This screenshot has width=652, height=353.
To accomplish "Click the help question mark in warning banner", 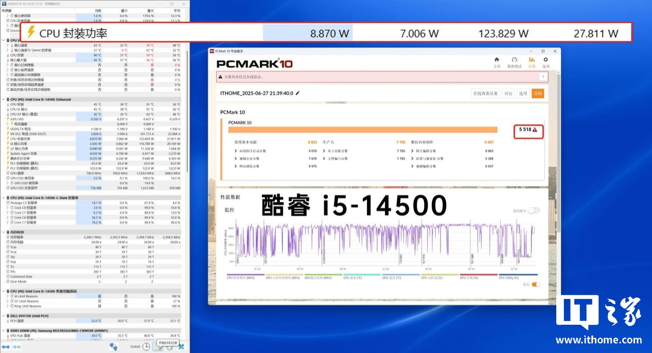I will tap(542, 77).
